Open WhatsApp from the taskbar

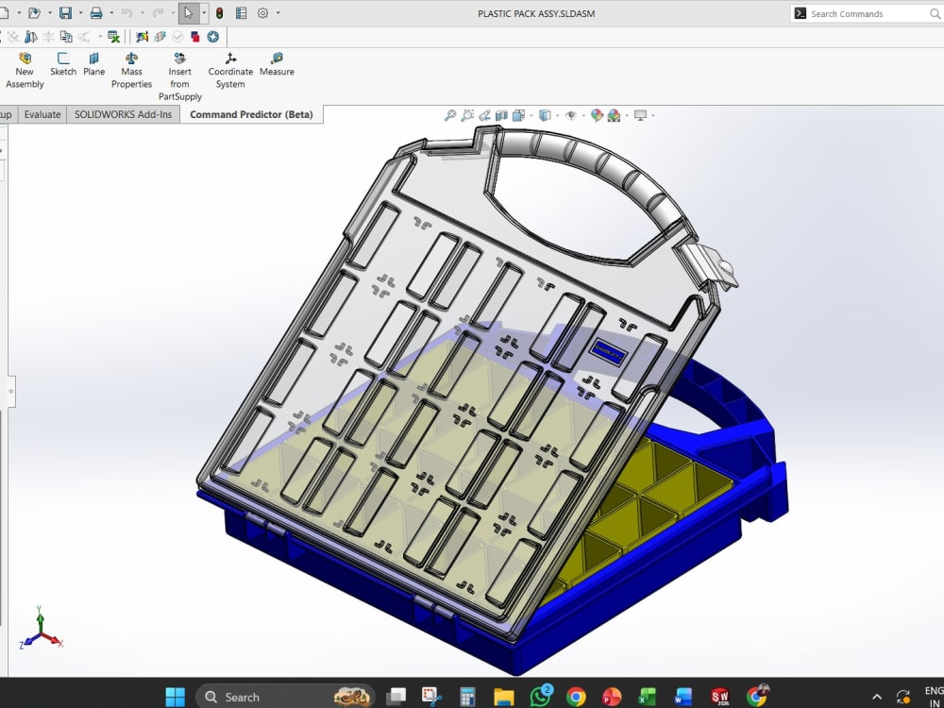[541, 696]
